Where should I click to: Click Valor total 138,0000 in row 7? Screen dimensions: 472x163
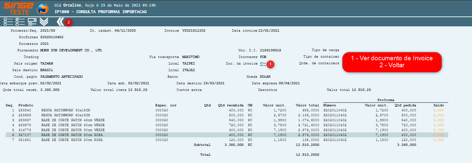coord(310,140)
